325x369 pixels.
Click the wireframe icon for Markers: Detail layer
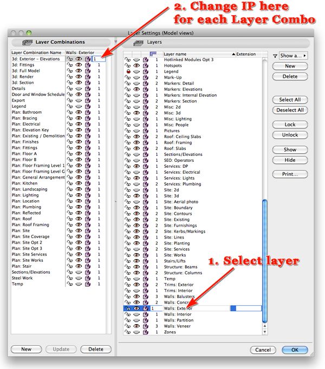[x=146, y=83]
